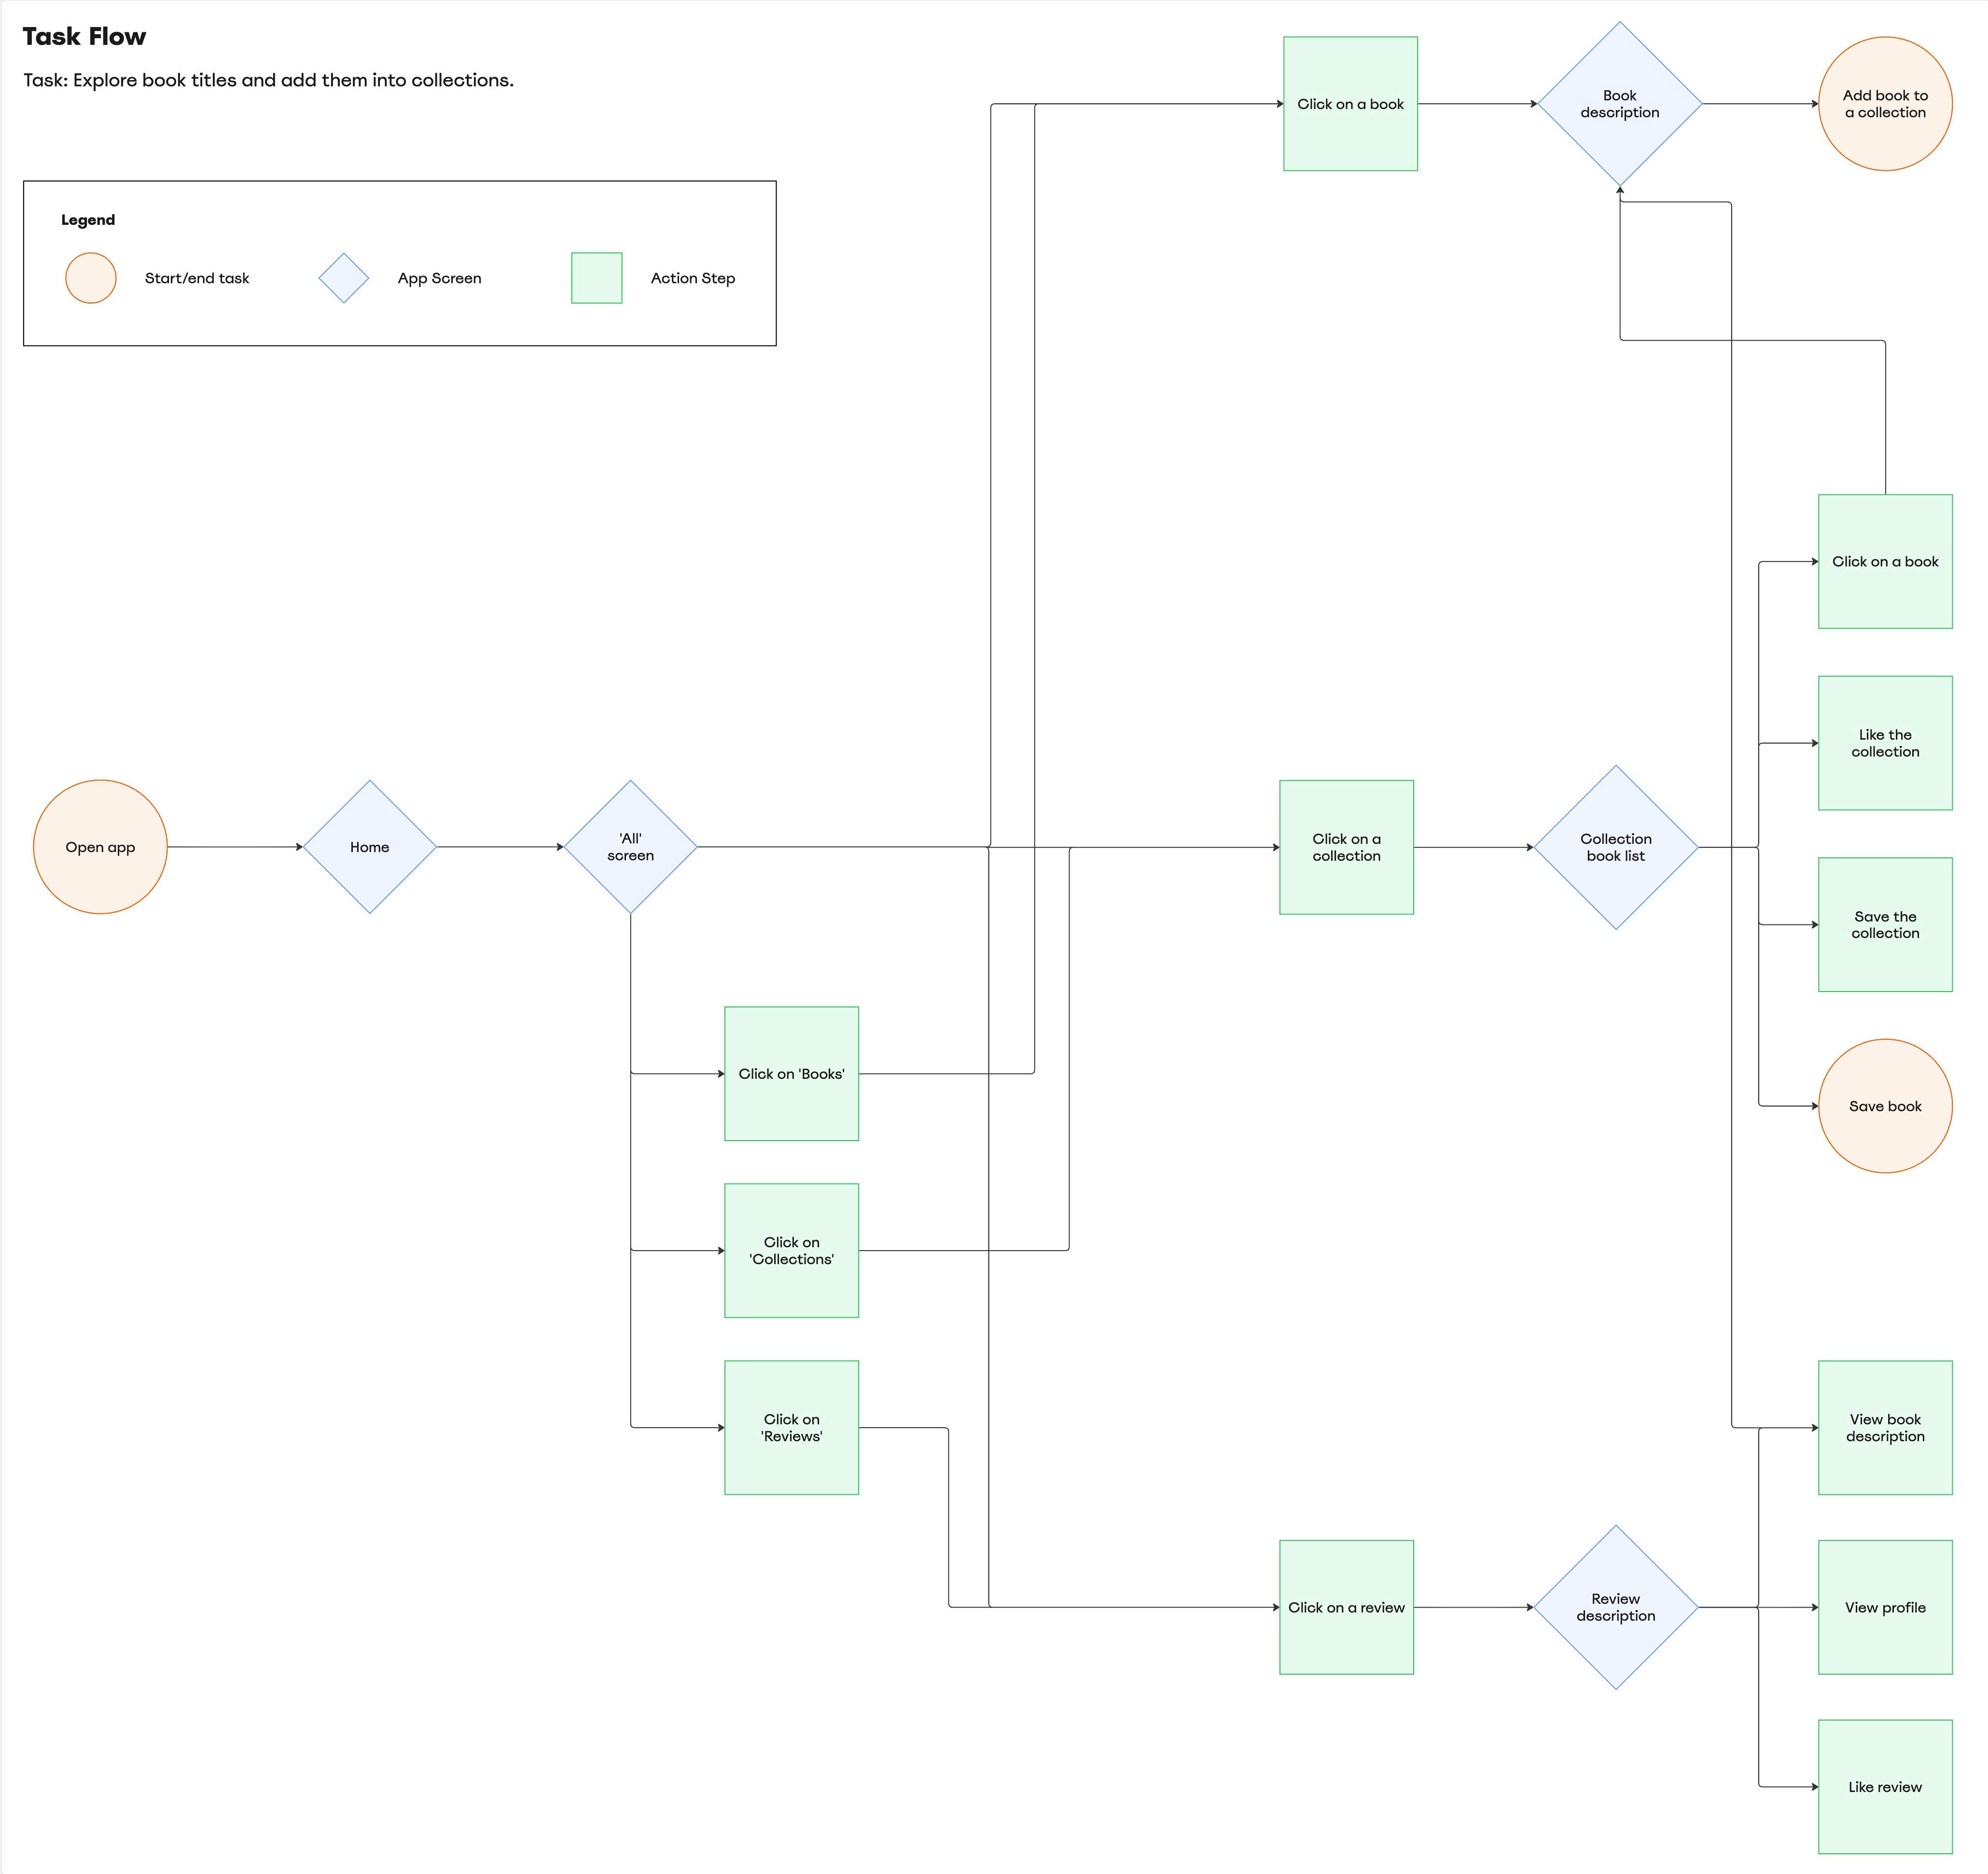1988x1874 pixels.
Task: Click the Collection book list diamond
Action: [x=1615, y=847]
